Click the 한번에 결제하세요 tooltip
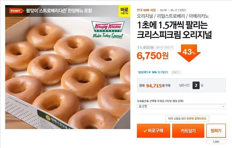This screenshot has width=232, height=148. click(187, 119)
